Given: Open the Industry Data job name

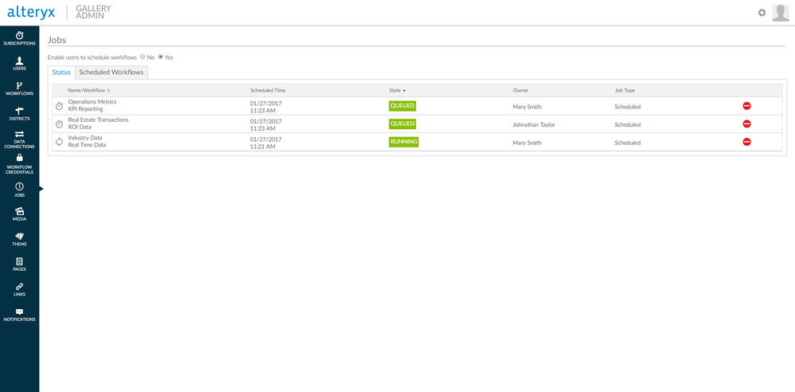Looking at the screenshot, I should (x=85, y=138).
